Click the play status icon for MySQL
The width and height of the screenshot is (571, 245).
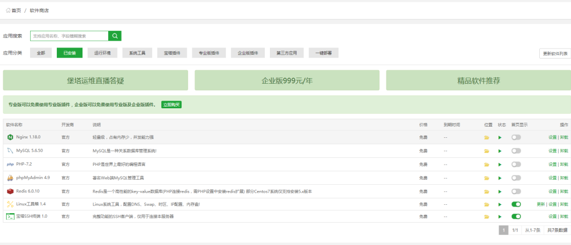tap(500, 151)
